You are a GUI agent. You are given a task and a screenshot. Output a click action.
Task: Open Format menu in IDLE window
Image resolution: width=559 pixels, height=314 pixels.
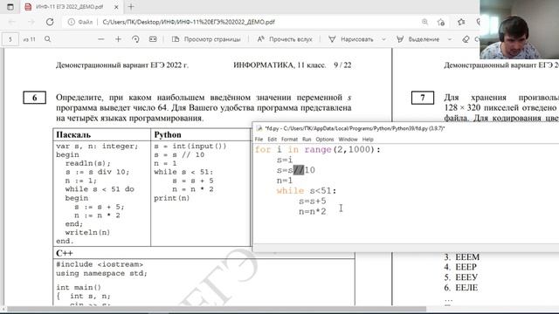[289, 140]
